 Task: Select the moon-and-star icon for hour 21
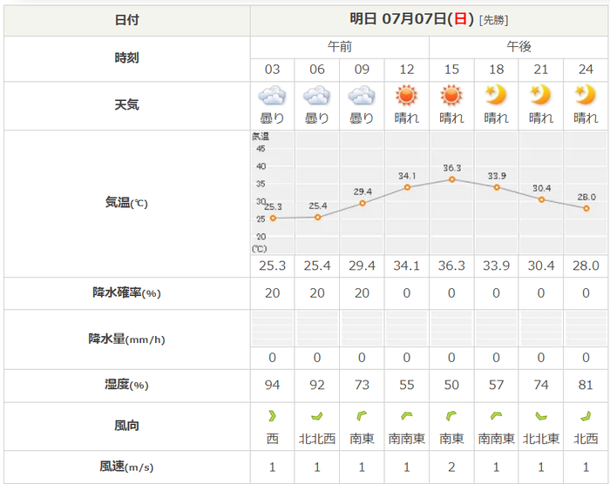coord(541,95)
